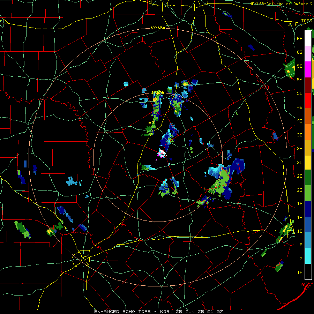Click the "100 NMI" range ring label
This screenshot has width=314, height=314.
point(158,28)
